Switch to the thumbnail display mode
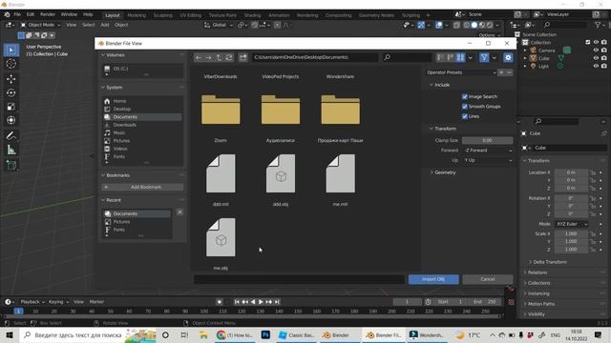Viewport: 611px width, 343px height. tap(460, 57)
